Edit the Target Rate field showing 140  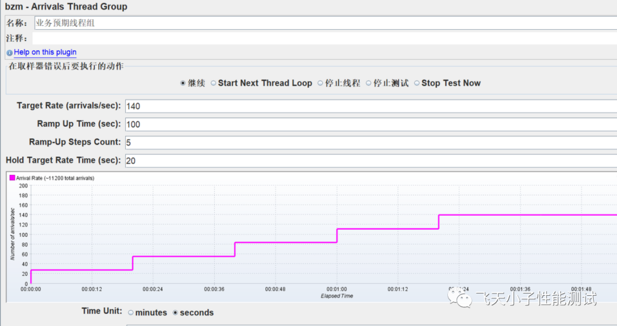371,106
